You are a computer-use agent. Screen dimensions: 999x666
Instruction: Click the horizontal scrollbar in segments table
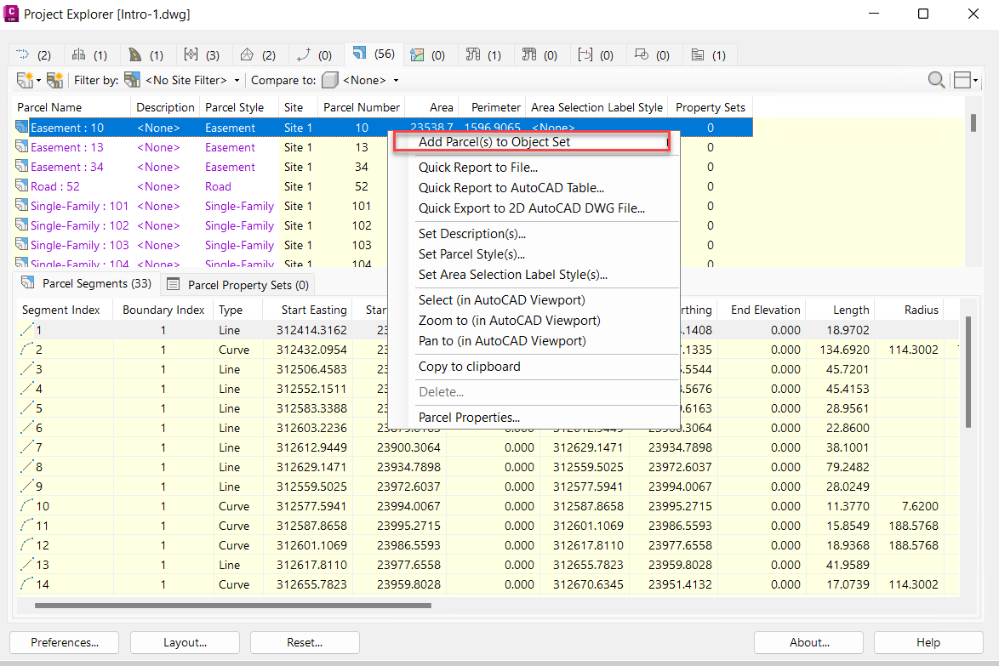click(233, 606)
